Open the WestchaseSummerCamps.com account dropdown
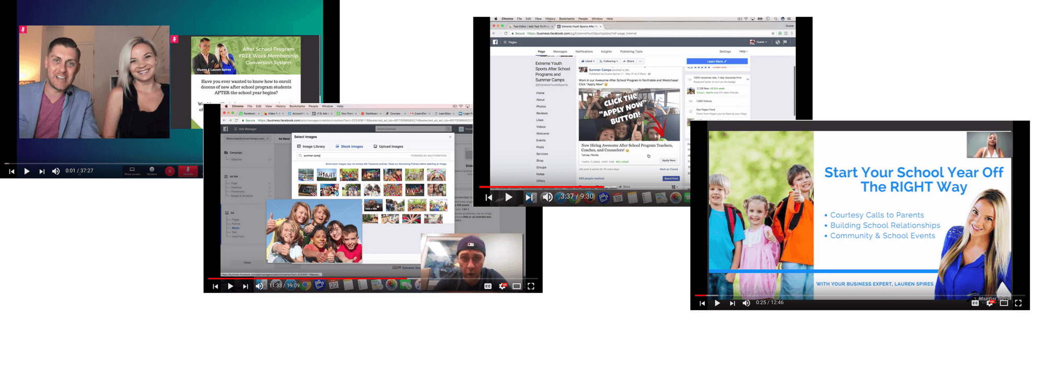The image size is (1045, 366). pyautogui.click(x=248, y=139)
